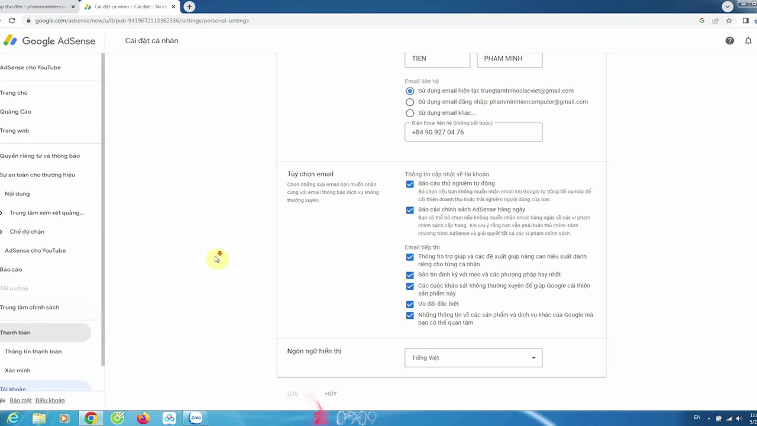
Task: Select 'Sử dụng email hiện tại' radio
Action: [x=410, y=91]
